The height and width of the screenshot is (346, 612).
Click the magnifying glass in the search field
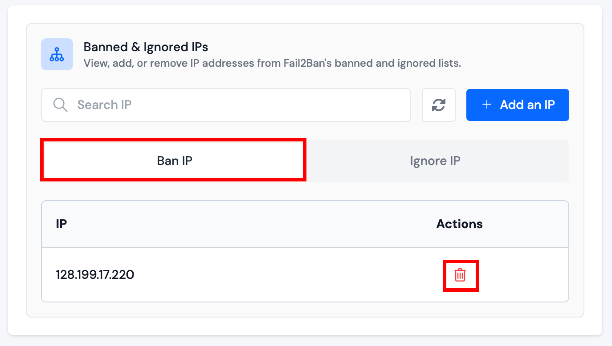tap(60, 105)
